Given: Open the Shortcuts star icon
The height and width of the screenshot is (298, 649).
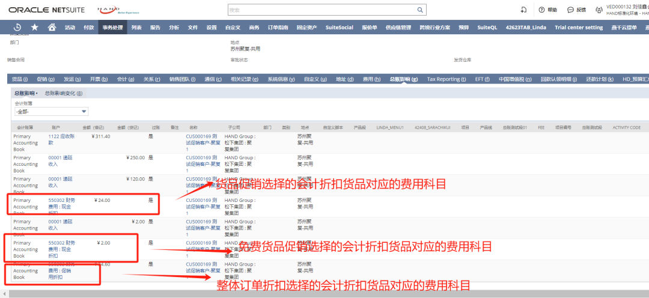Looking at the screenshot, I should (35, 27).
